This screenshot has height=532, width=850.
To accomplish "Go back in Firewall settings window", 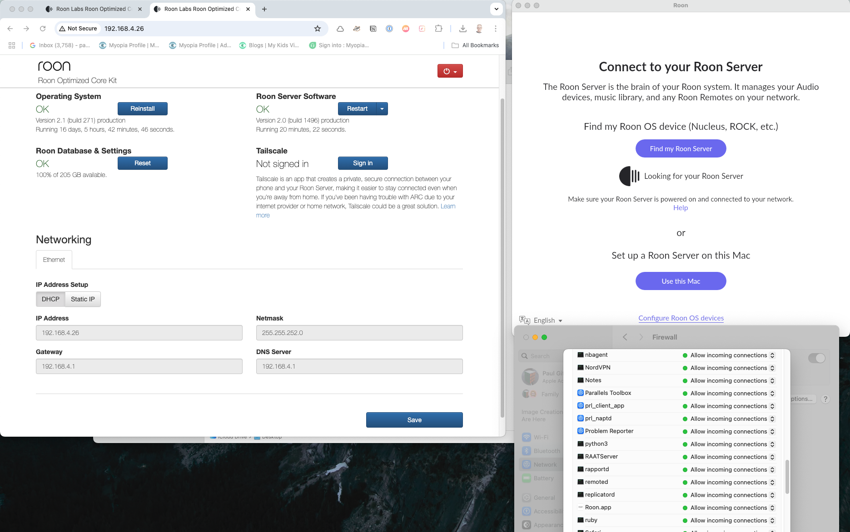I will pos(625,337).
